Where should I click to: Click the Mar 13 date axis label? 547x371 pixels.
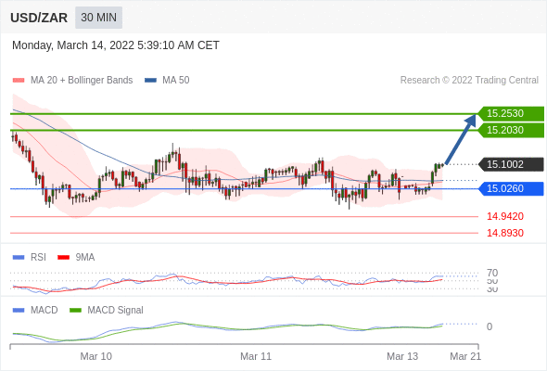pos(402,356)
